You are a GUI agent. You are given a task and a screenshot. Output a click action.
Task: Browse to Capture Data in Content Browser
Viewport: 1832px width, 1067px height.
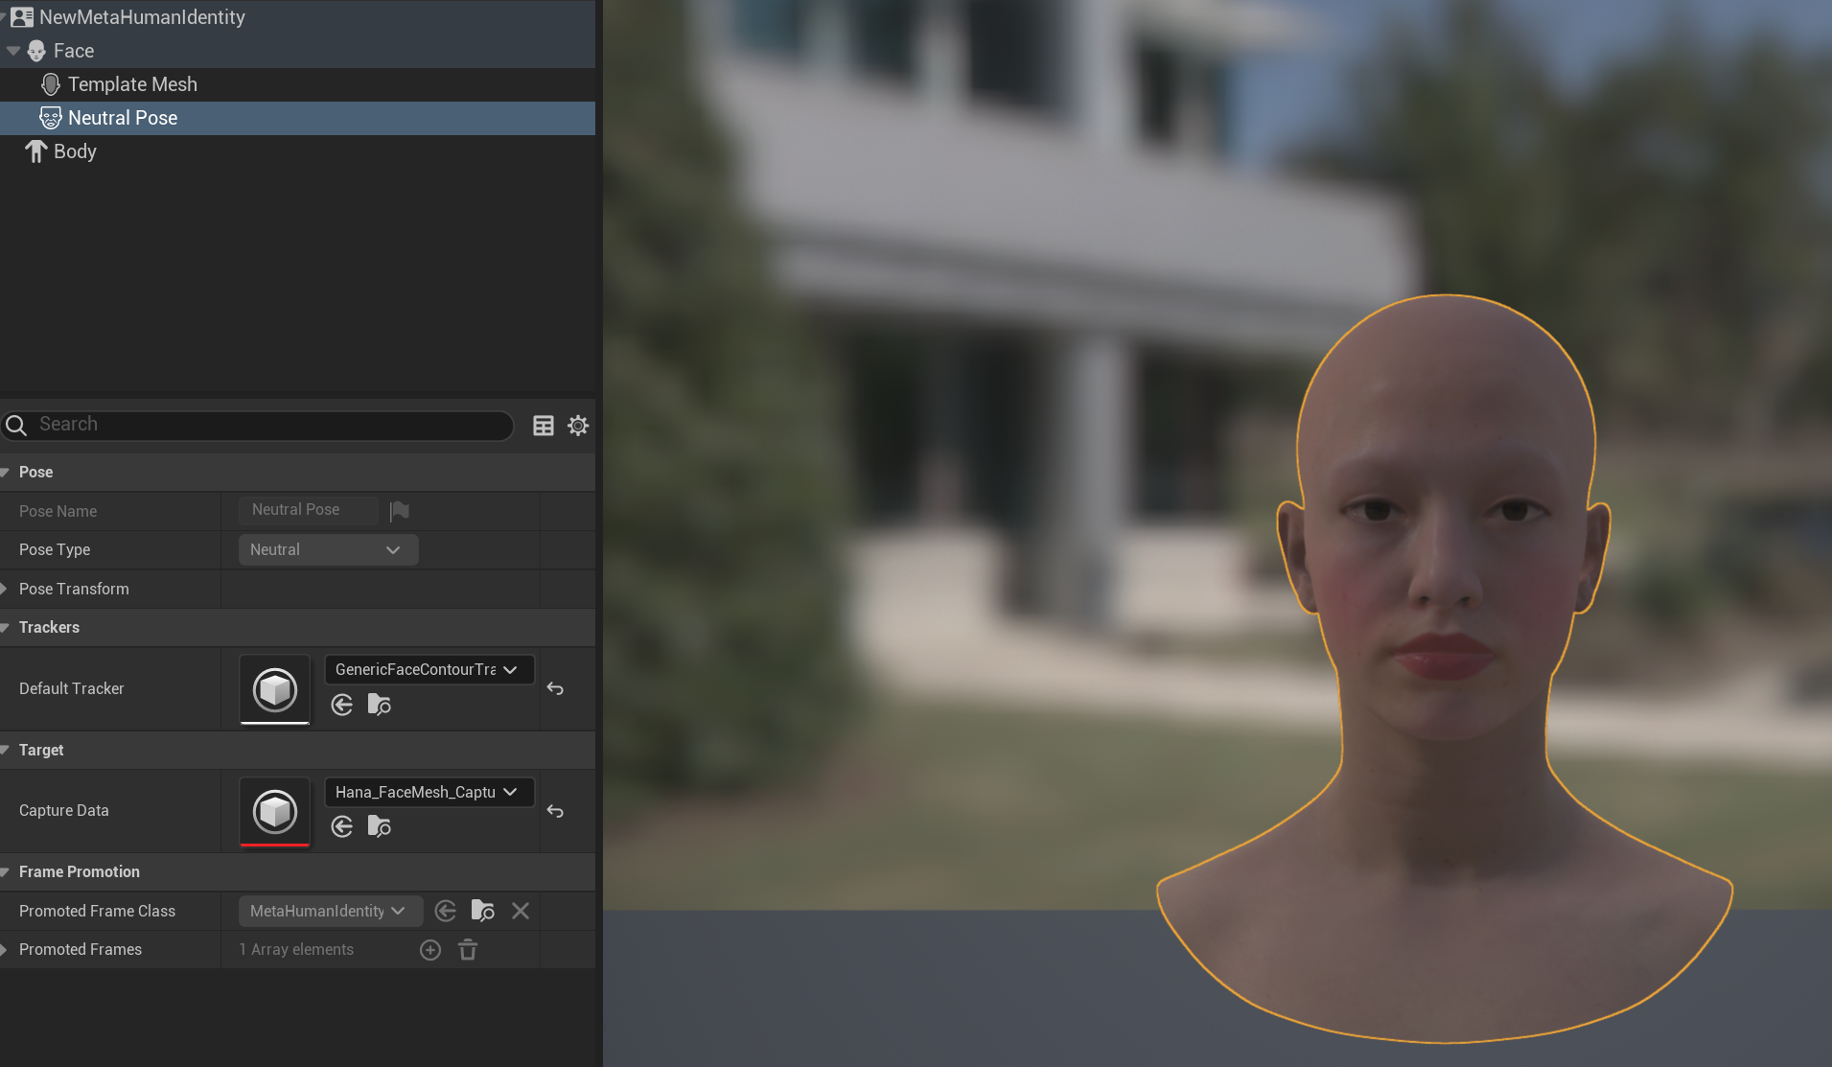380,827
